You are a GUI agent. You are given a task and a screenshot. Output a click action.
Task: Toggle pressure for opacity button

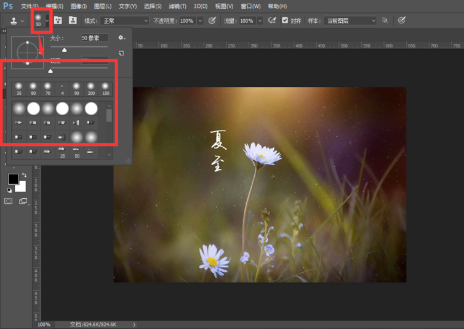212,20
